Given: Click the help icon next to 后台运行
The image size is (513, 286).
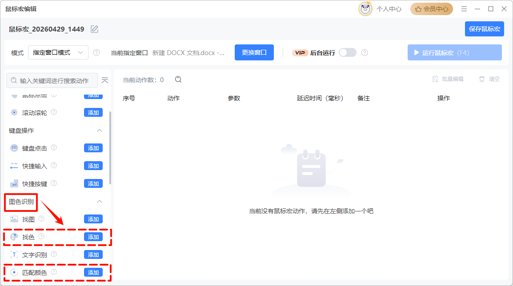Looking at the screenshot, I should click(364, 52).
